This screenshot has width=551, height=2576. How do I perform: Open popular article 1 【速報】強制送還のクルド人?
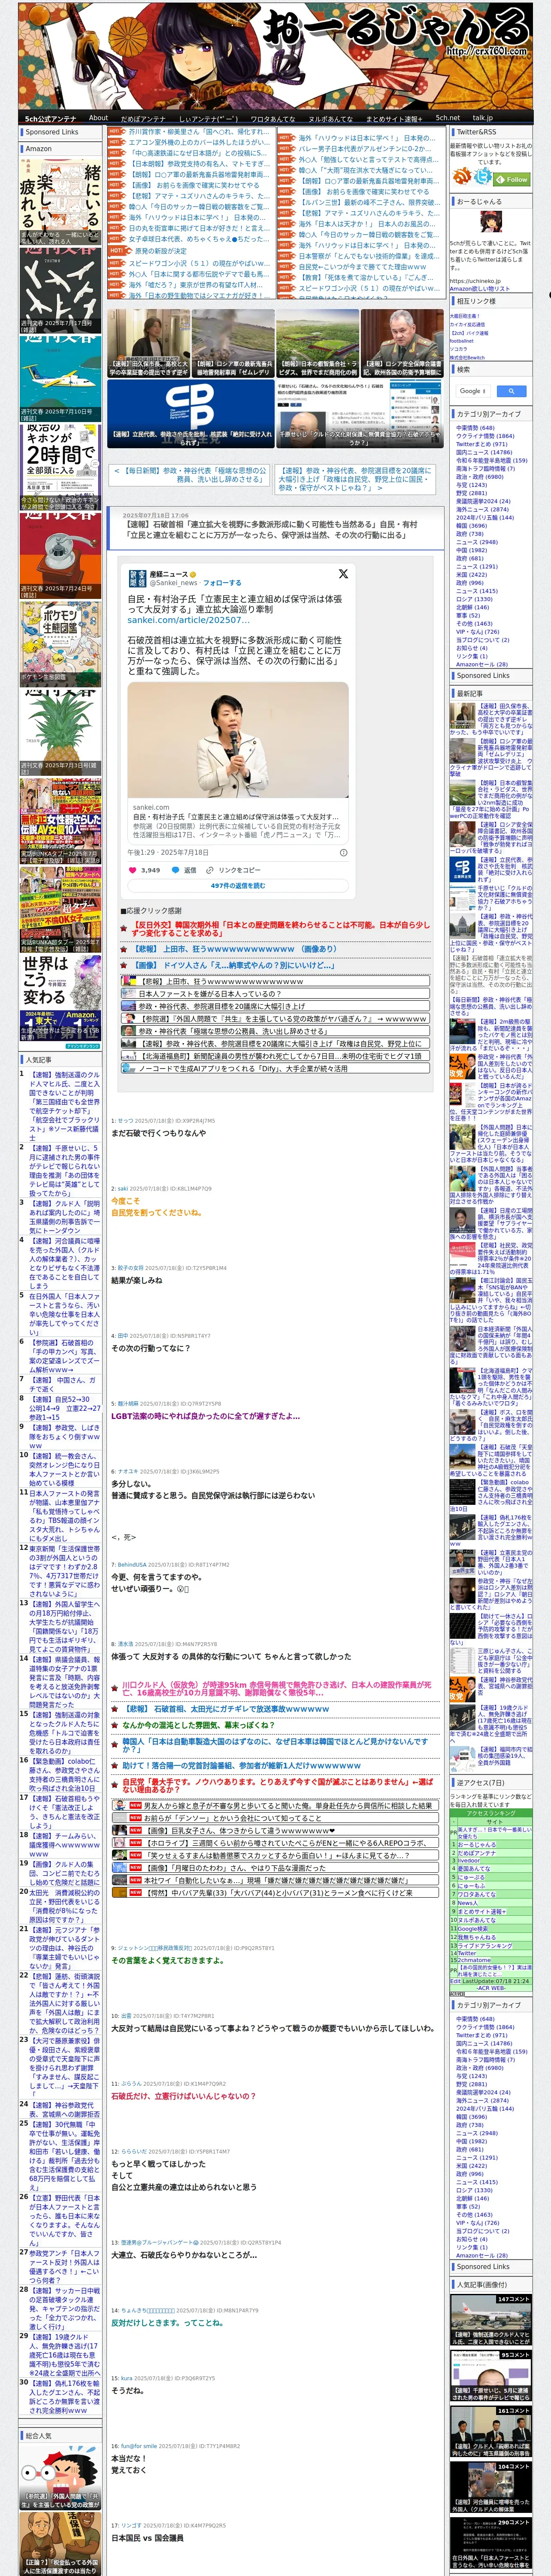[64, 1106]
